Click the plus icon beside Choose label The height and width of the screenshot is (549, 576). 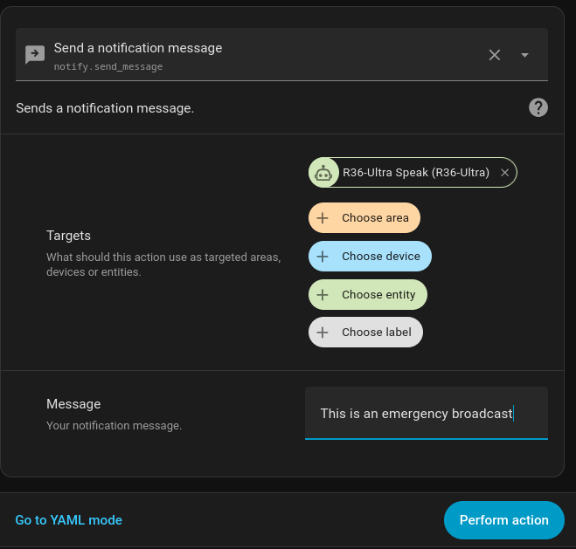(x=323, y=333)
